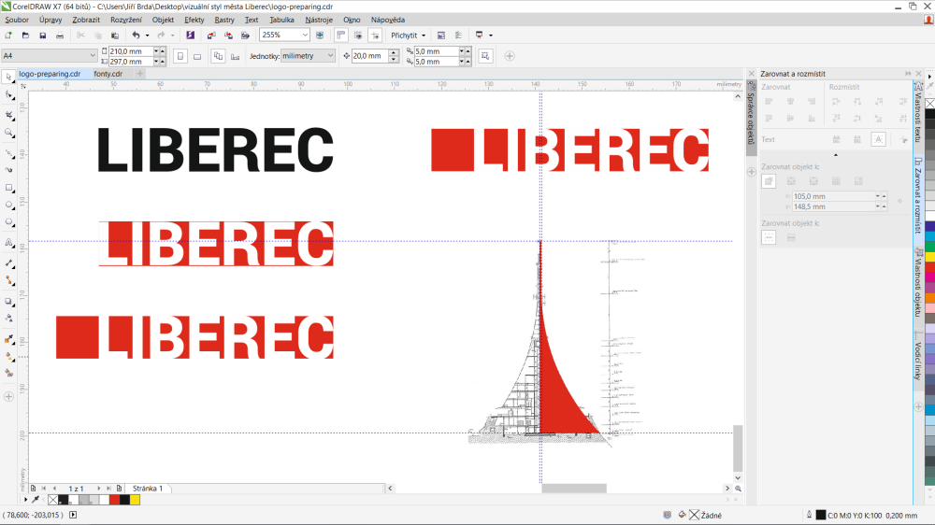Go to next page arrow
The width and height of the screenshot is (935, 525).
click(99, 489)
